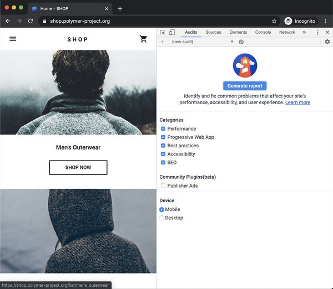Switch to the Console tab
Viewport: 333px width, 289px height.
coord(263,33)
